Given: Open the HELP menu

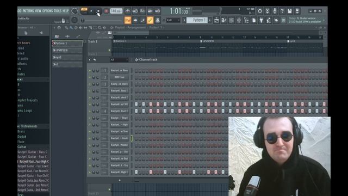Looking at the screenshot, I should (x=65, y=11).
